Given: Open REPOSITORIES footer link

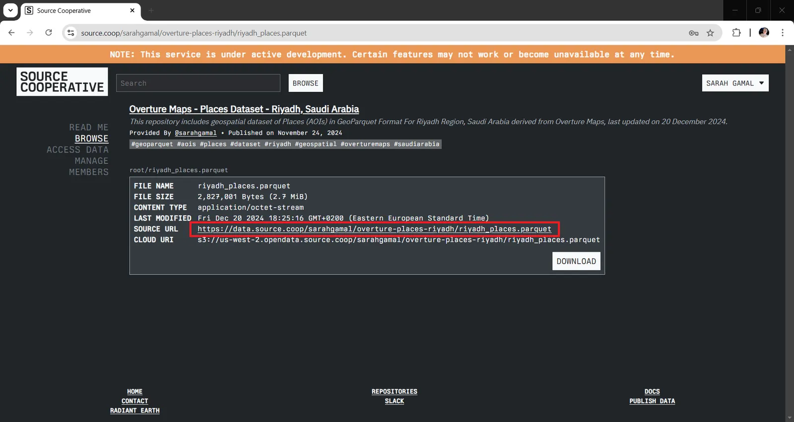Looking at the screenshot, I should [x=395, y=392].
